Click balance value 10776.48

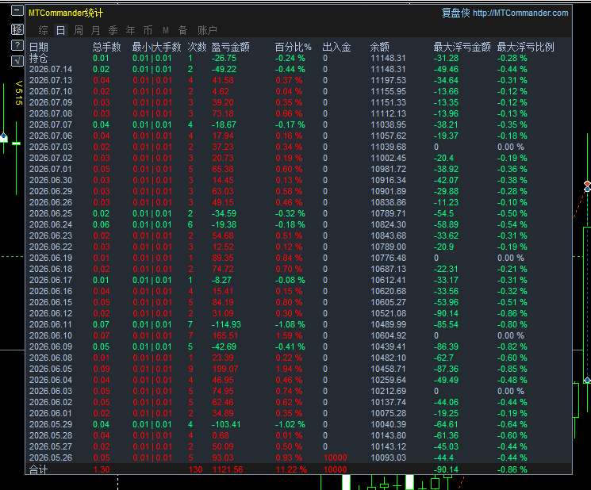388,258
